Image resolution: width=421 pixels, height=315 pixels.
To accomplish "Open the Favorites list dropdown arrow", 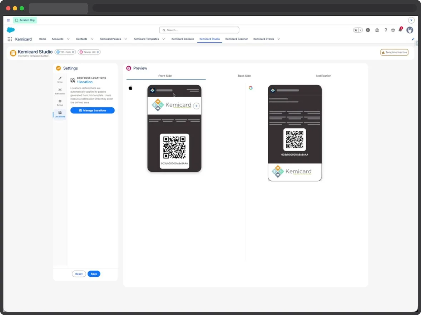I will (361, 30).
